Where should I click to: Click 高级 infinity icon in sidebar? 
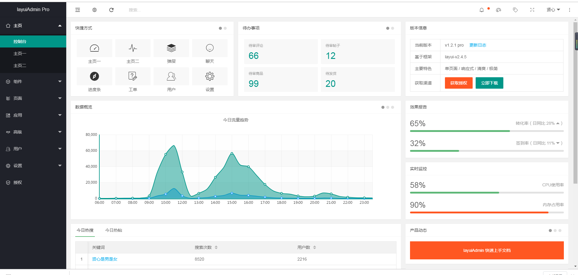[8, 132]
